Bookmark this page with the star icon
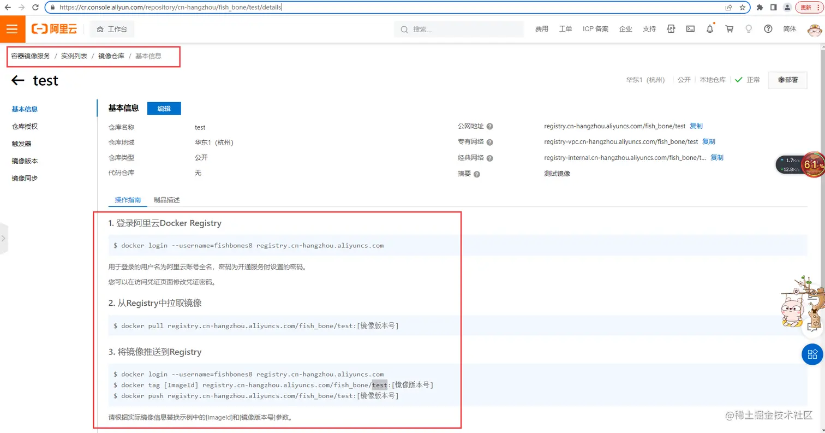This screenshot has width=825, height=433. [742, 8]
